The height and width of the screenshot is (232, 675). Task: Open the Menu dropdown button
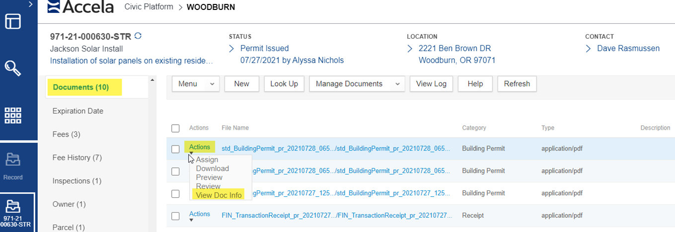click(x=196, y=84)
